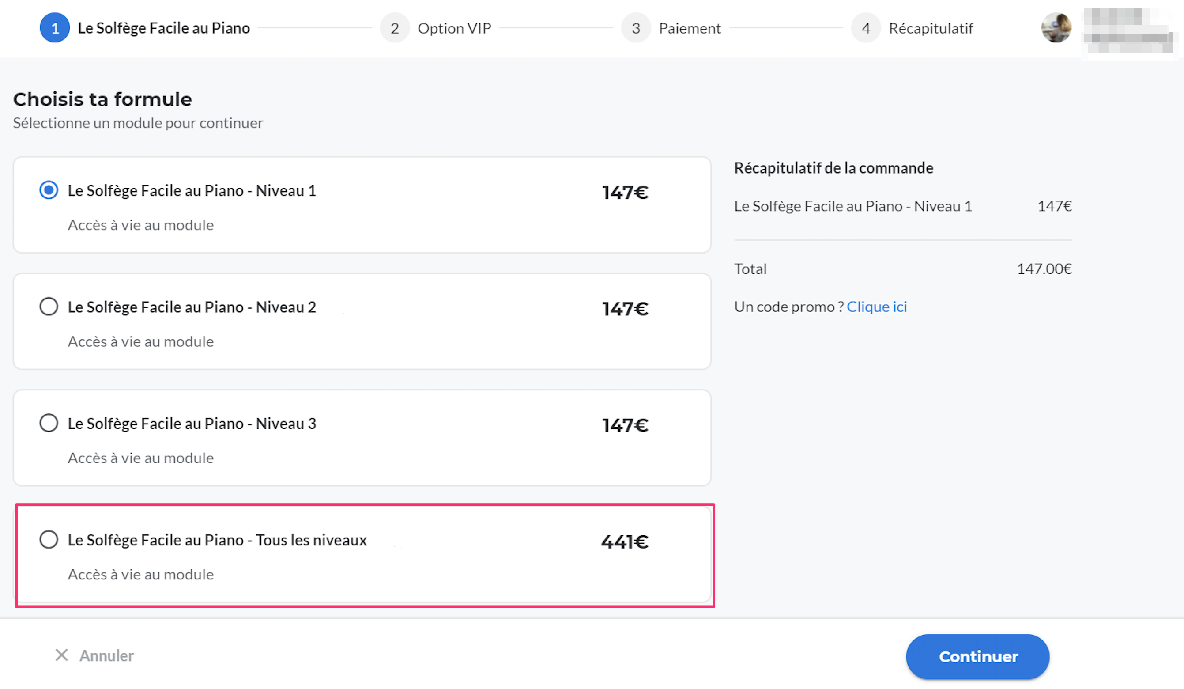Click Clique ici promo code link

876,307
